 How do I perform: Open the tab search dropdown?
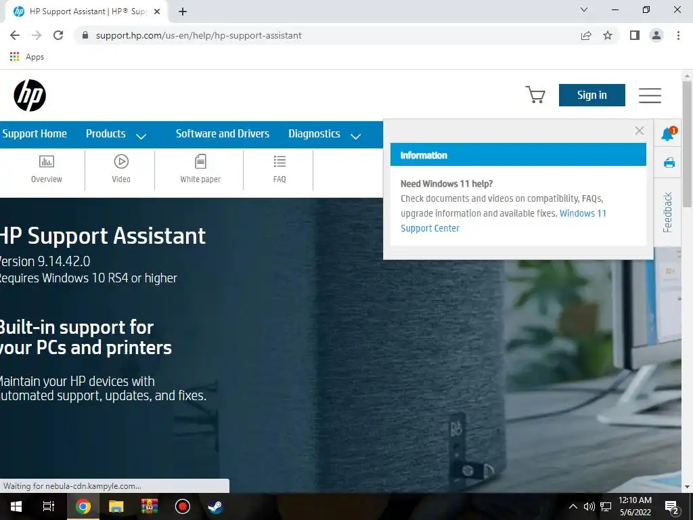coord(584,9)
